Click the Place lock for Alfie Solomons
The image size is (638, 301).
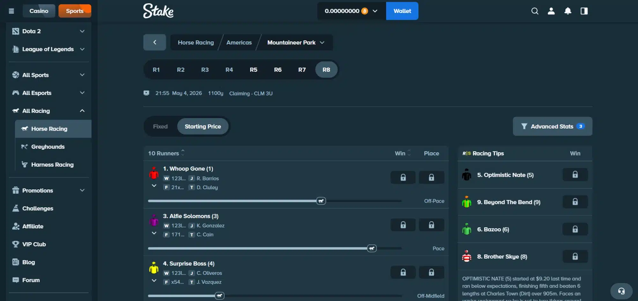431,225
